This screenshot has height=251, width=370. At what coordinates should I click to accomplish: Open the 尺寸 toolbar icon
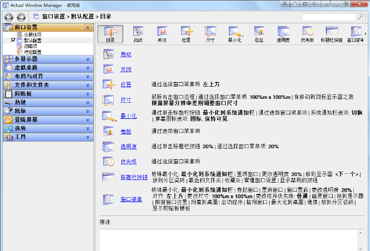210,34
